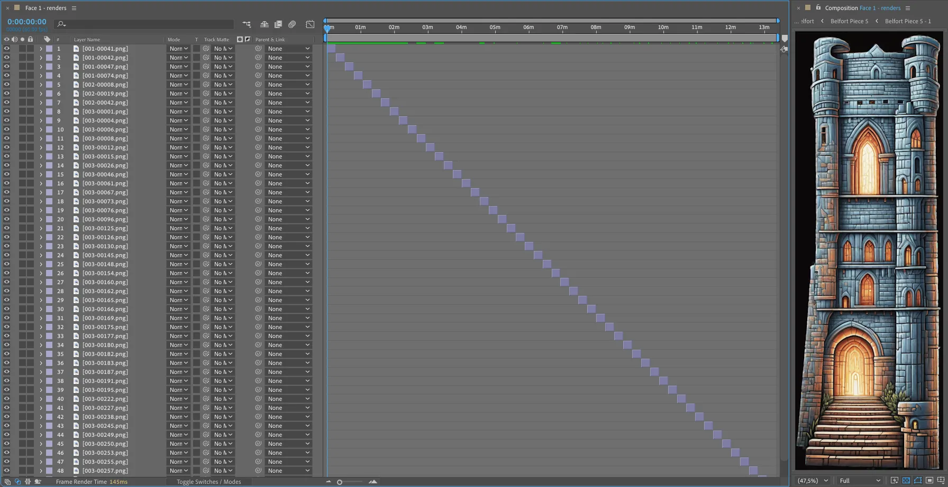Open the Parent & Link dropdown for [001-00047.png]
This screenshot has width=948, height=487.
click(x=288, y=66)
